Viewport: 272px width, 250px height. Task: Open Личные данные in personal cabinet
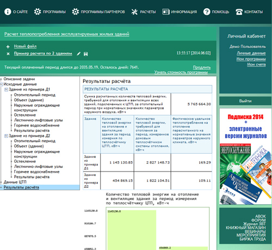[251, 53]
